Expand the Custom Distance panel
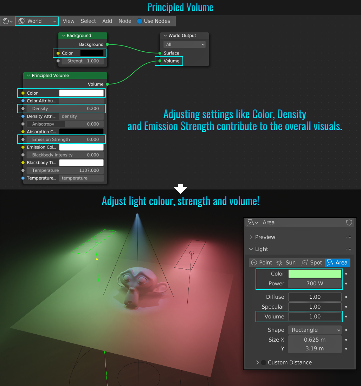This screenshot has width=361, height=386. coord(257,362)
